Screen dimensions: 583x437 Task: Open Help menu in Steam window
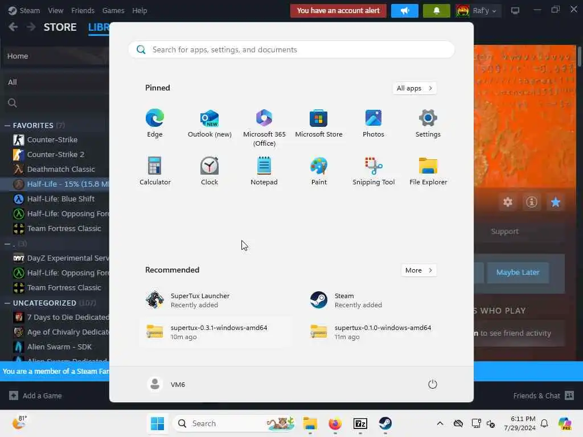click(139, 10)
